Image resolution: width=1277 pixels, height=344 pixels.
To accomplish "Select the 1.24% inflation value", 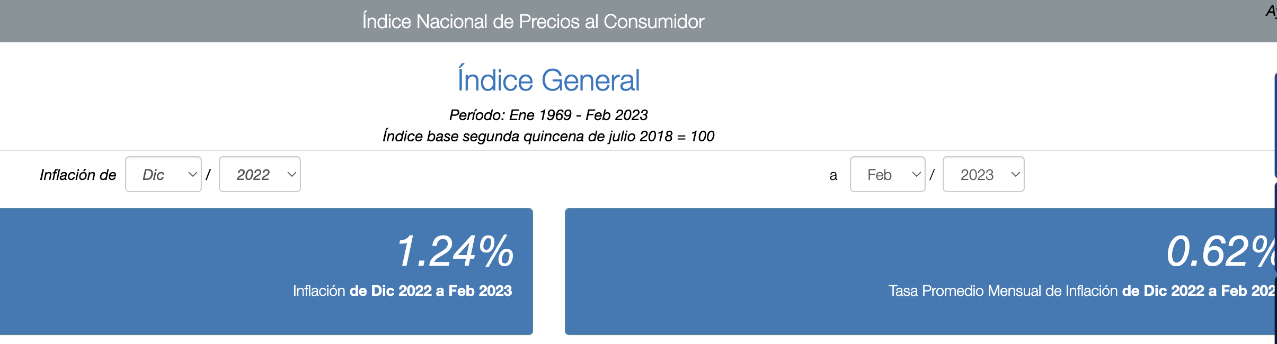I will (x=455, y=251).
